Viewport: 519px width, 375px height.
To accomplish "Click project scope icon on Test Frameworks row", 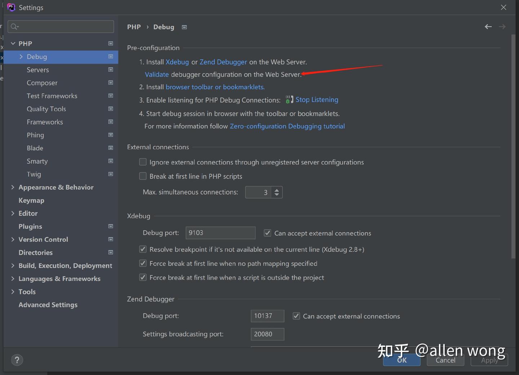I will pyautogui.click(x=111, y=96).
